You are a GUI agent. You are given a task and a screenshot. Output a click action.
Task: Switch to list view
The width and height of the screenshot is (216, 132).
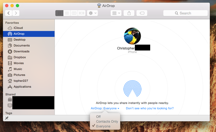click(67, 13)
